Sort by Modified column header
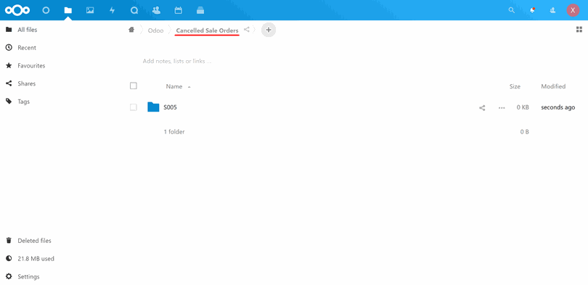 [x=553, y=86]
